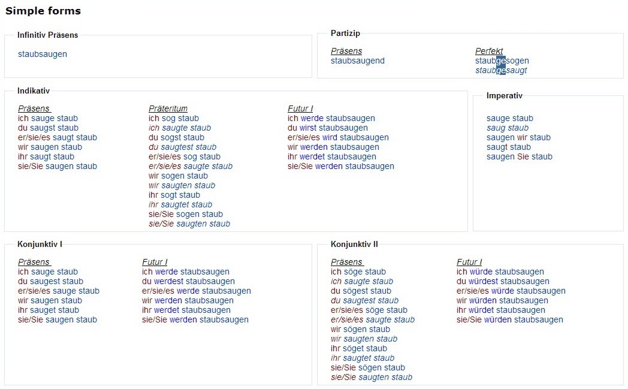Screen dimensions: 628x389
Task: Click "du sögest staub" form
Action: click(x=361, y=291)
